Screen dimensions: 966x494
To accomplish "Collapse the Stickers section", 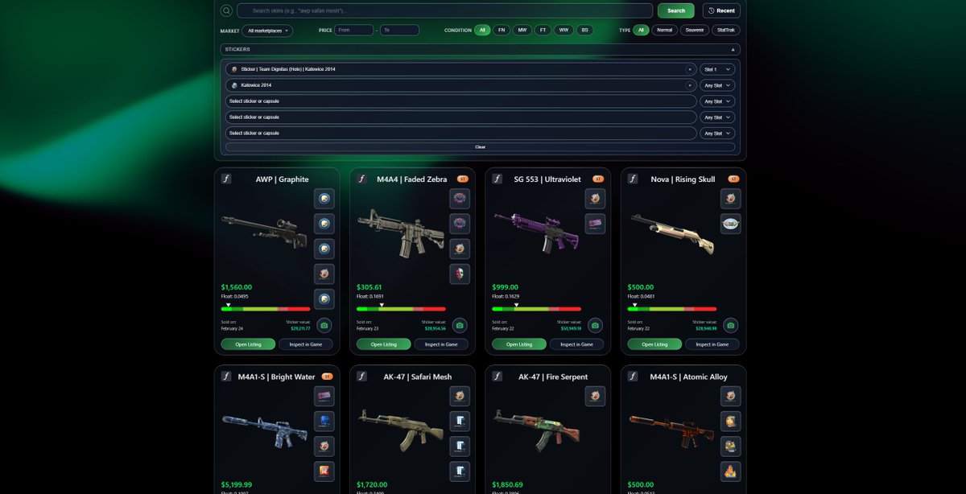I will pyautogui.click(x=733, y=50).
